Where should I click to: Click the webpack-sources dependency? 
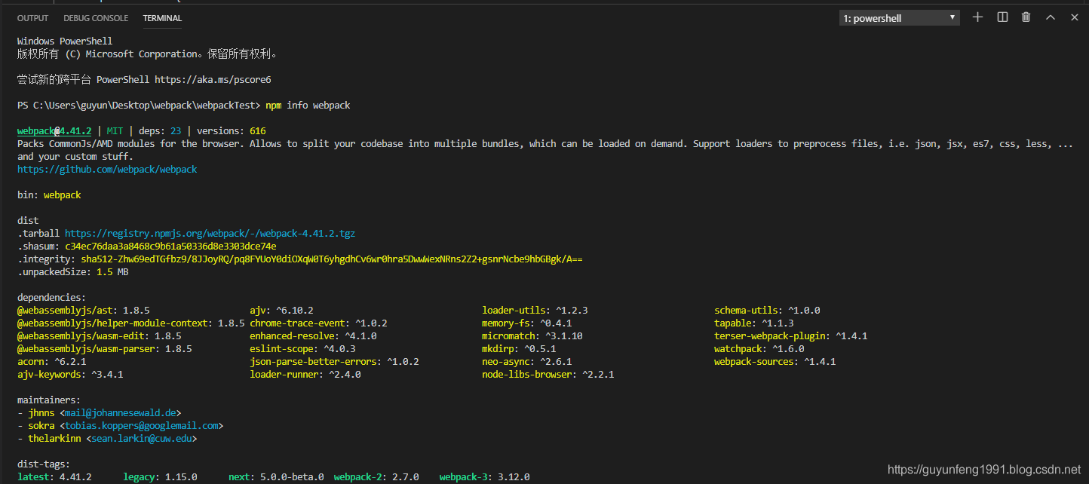click(x=775, y=362)
